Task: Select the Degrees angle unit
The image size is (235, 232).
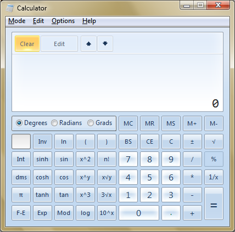Action: (x=32, y=123)
